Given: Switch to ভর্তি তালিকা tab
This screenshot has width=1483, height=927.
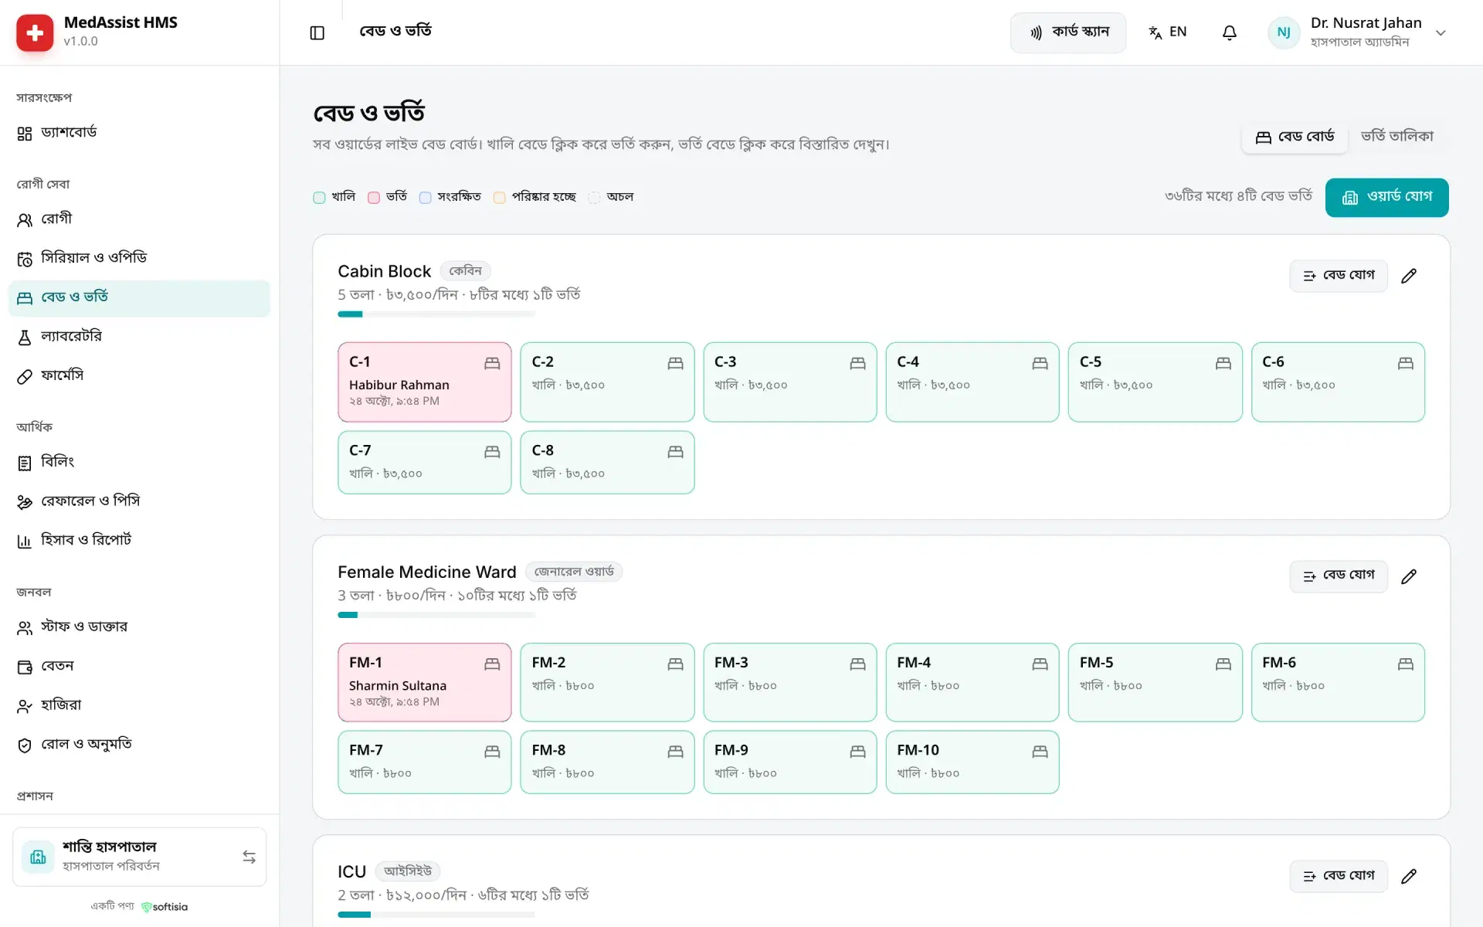Looking at the screenshot, I should (x=1396, y=137).
